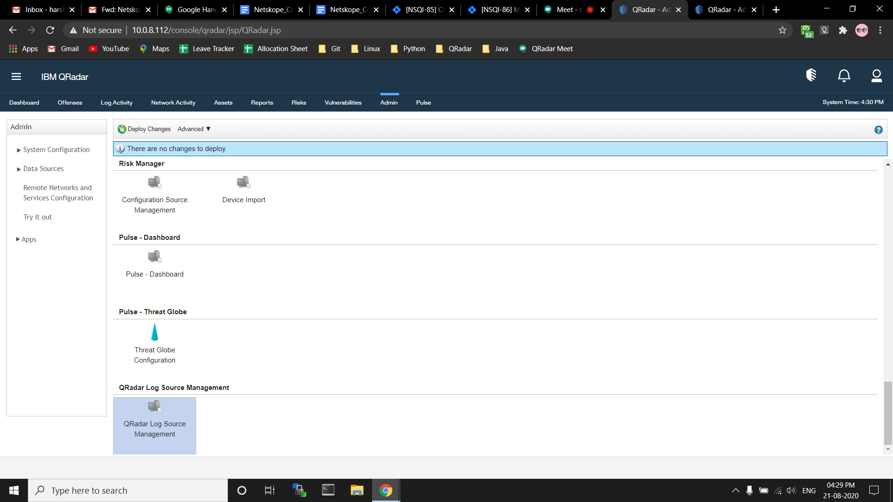
Task: Open QRadar Log Source Management
Action: (x=154, y=418)
